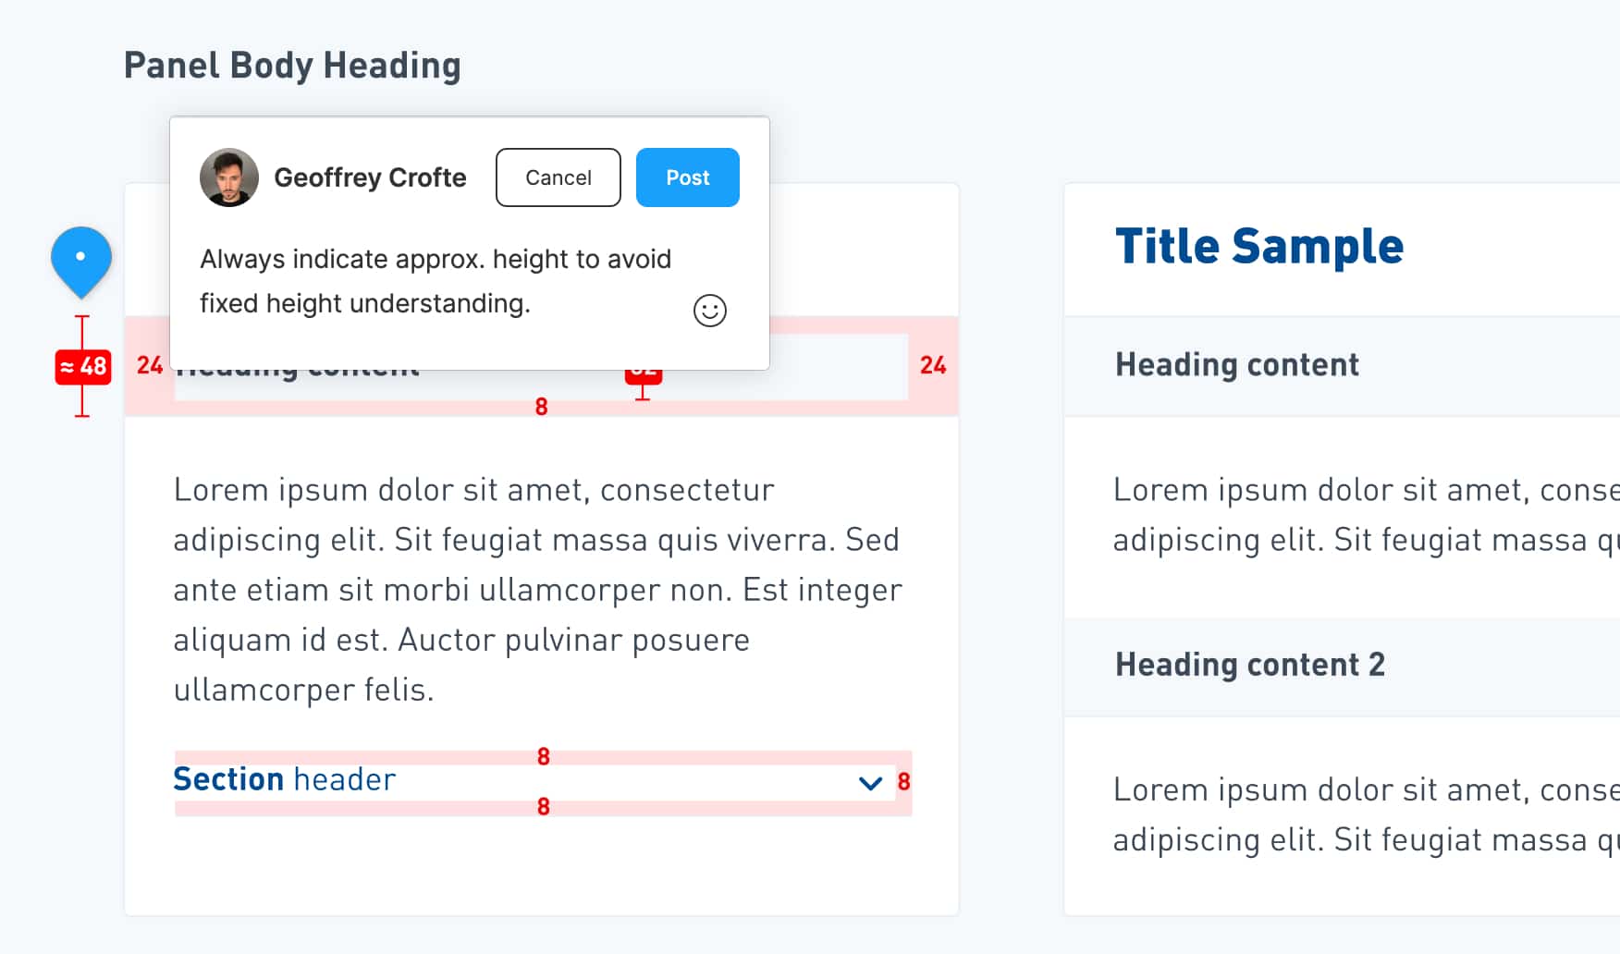Click the Section header label text

pyautogui.click(x=285, y=779)
